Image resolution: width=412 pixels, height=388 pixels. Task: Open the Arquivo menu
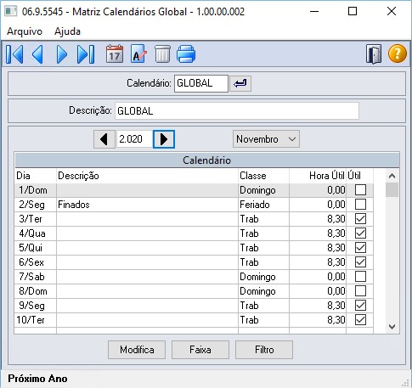click(x=25, y=31)
